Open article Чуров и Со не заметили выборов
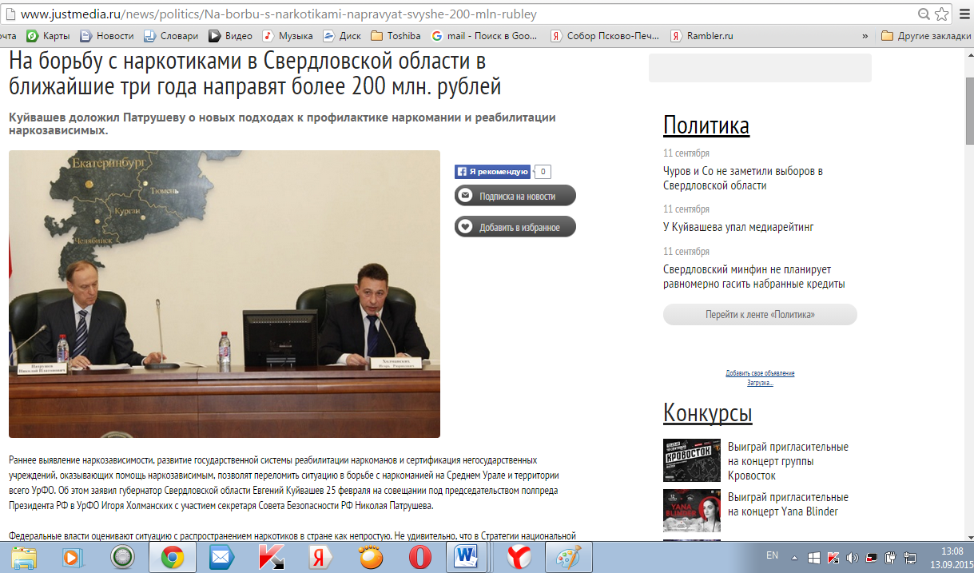The width and height of the screenshot is (974, 573). (x=743, y=178)
